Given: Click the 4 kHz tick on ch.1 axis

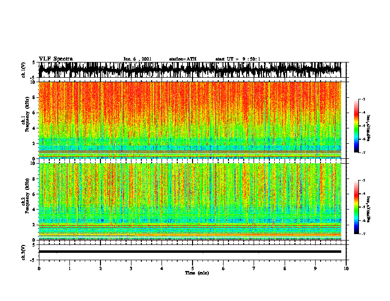Looking at the screenshot, I should click(x=34, y=128).
